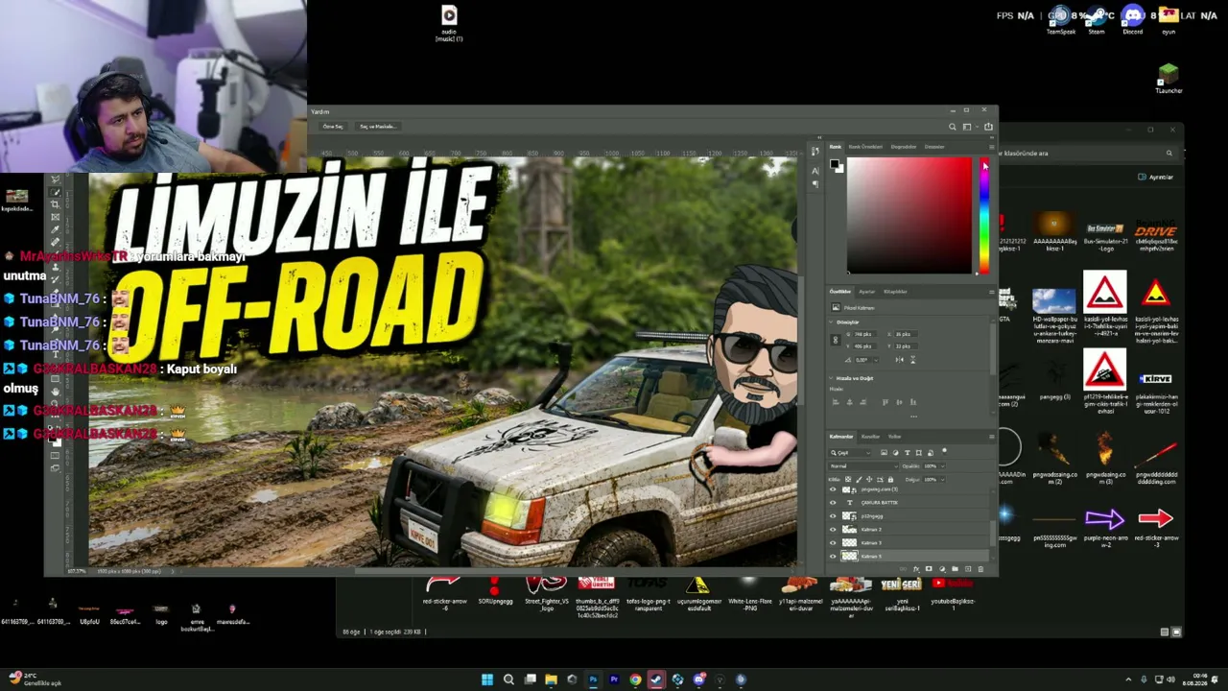The height and width of the screenshot is (691, 1228).
Task: Click the align horizontal centers icon
Action: 849,402
